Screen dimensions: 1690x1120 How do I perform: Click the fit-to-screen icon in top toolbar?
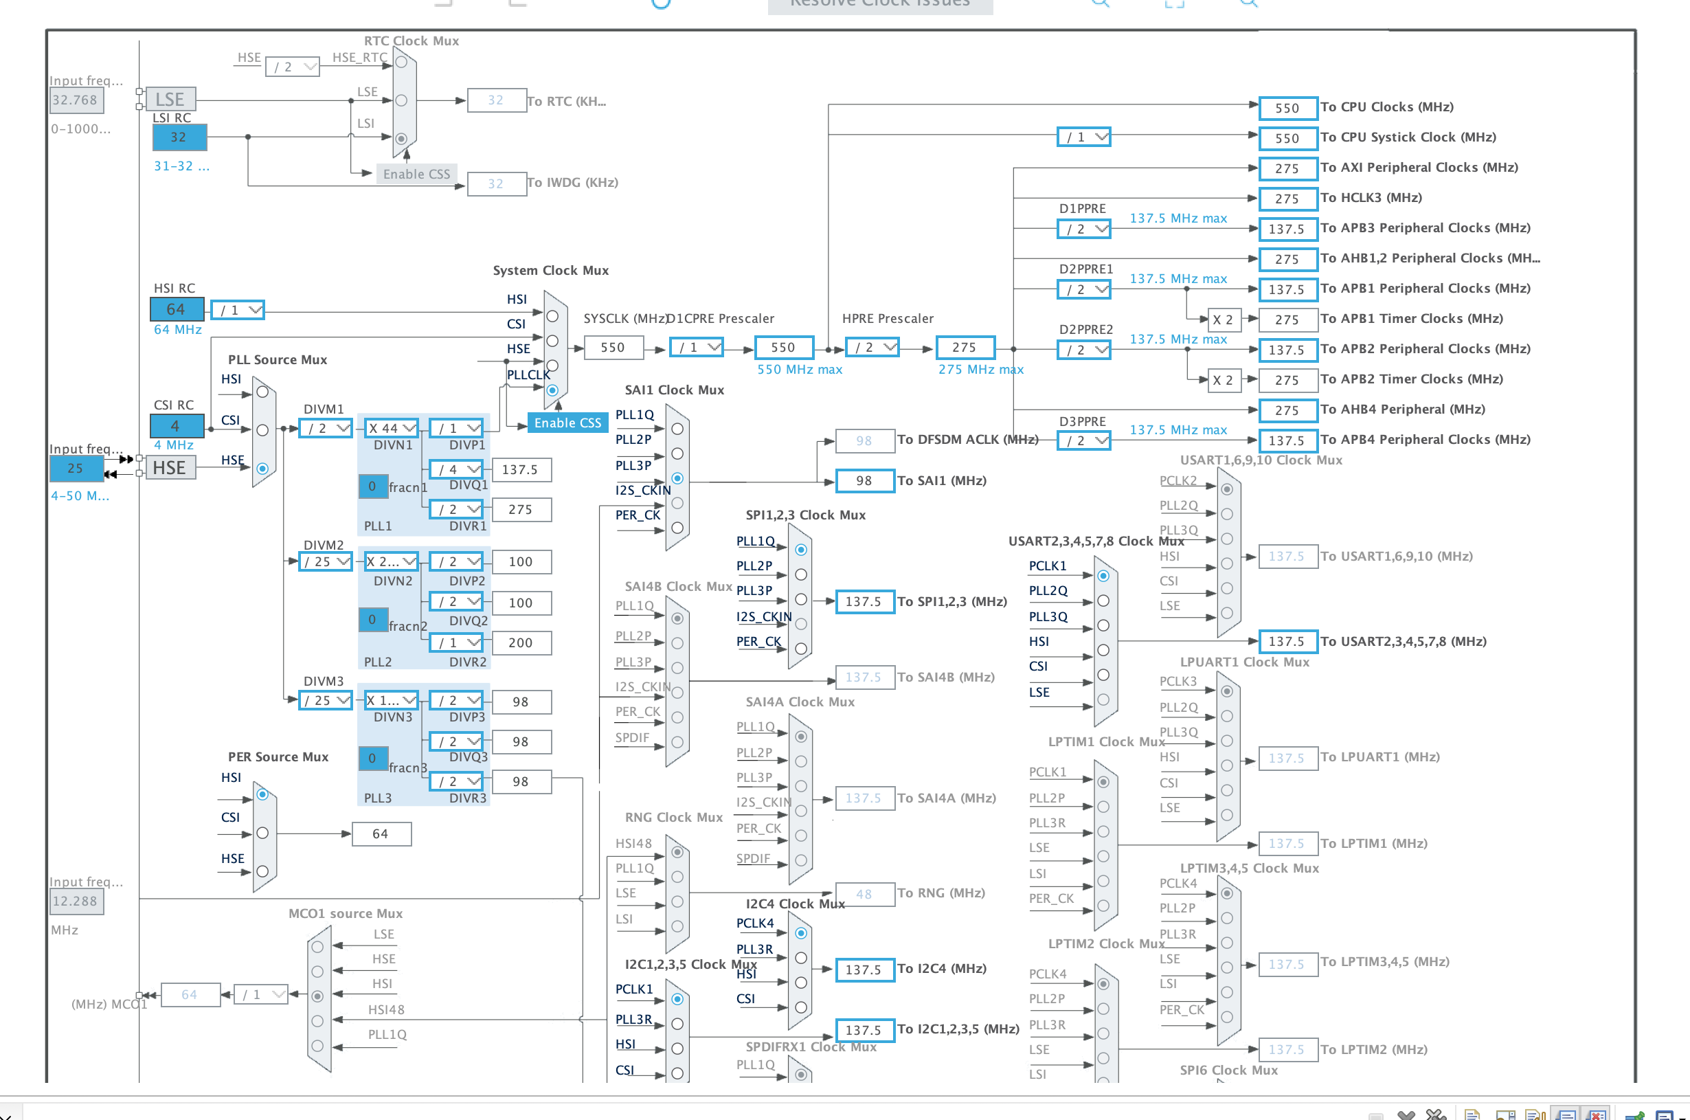pyautogui.click(x=1175, y=3)
